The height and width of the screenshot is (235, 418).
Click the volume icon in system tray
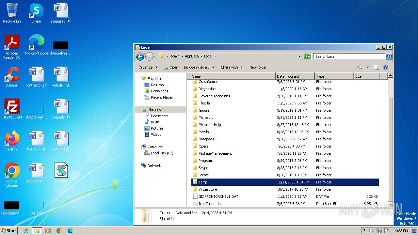point(371,231)
